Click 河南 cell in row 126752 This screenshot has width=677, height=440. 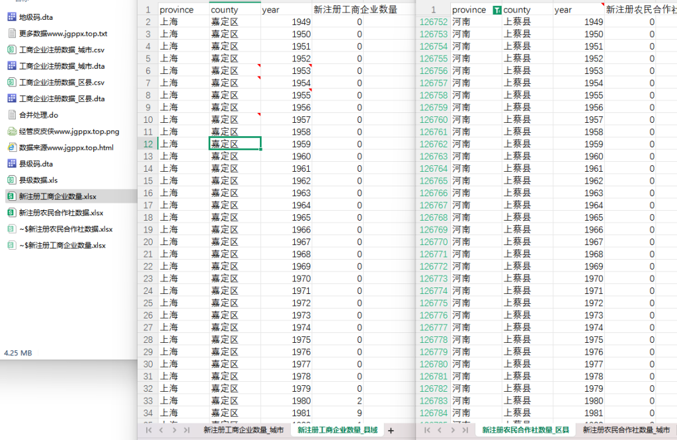[x=476, y=22]
